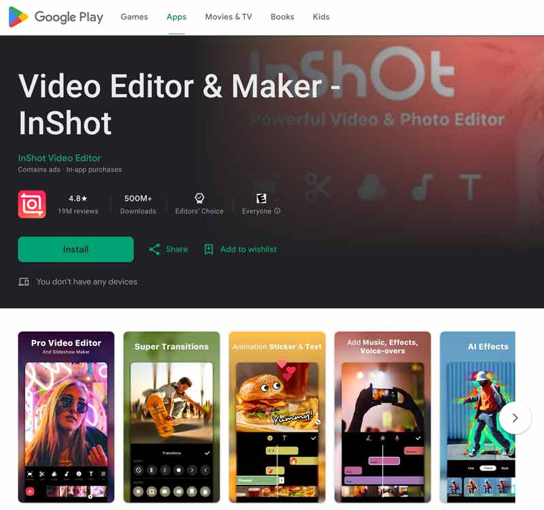Image resolution: width=544 pixels, height=510 pixels.
Task: Select the Apps tab
Action: (x=176, y=17)
